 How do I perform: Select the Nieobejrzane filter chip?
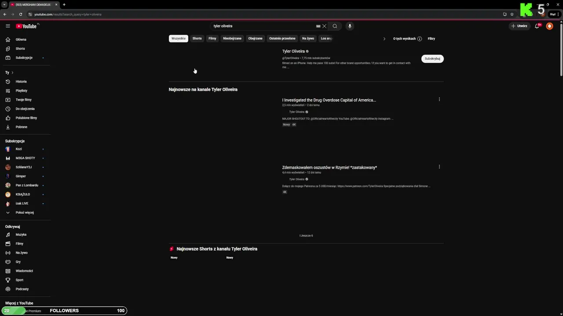232,39
